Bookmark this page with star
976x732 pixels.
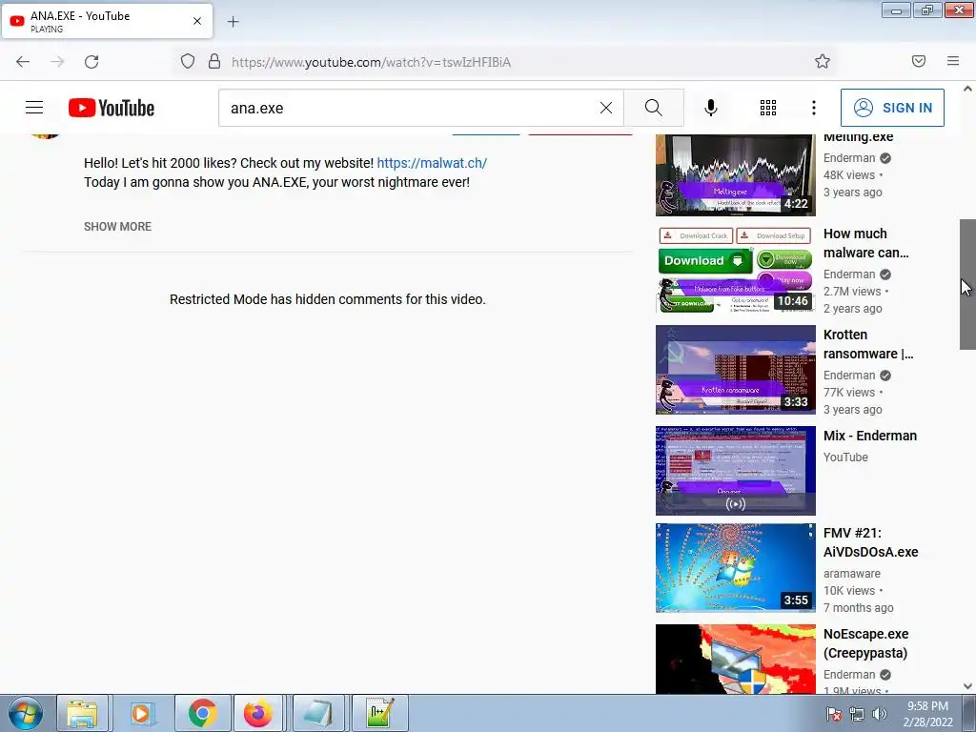(x=823, y=61)
